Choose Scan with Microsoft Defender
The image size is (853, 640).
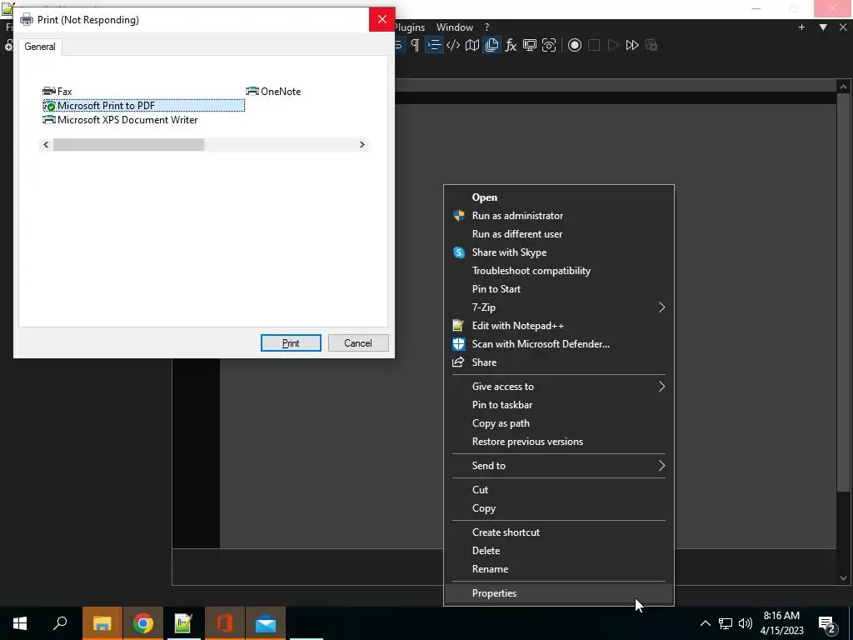click(559, 344)
